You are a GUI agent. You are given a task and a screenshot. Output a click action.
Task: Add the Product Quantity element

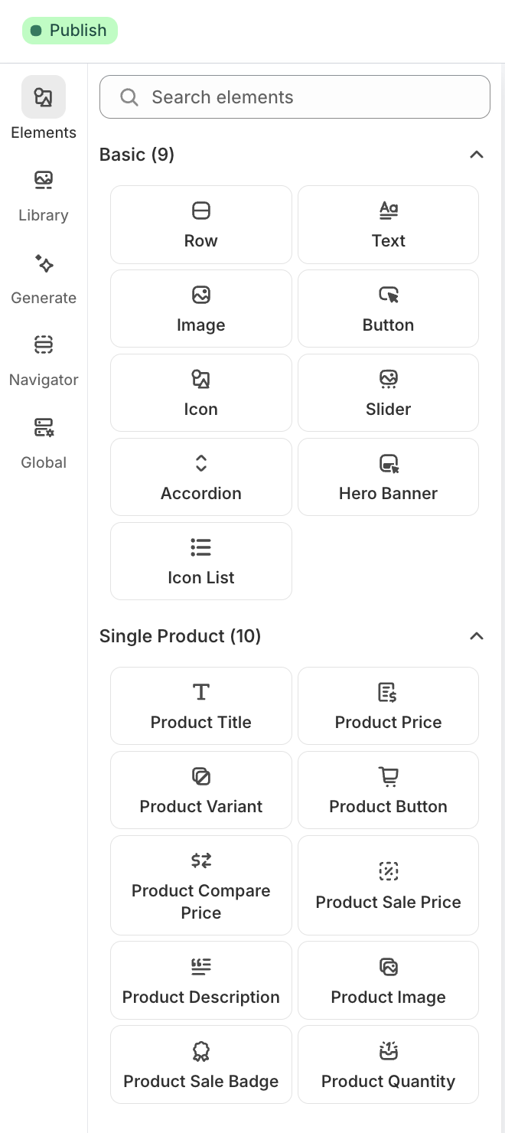click(388, 1064)
